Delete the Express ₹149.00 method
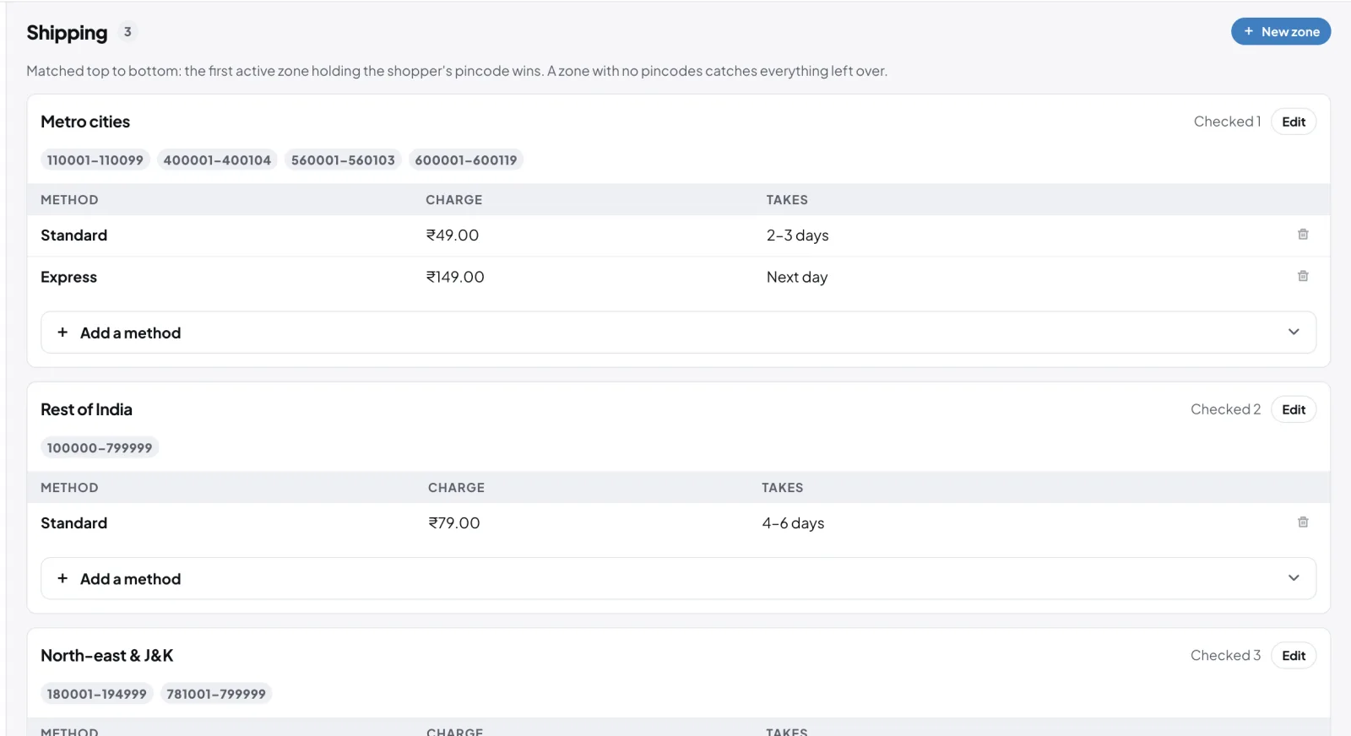Screen dimensions: 1351x736 [1303, 276]
